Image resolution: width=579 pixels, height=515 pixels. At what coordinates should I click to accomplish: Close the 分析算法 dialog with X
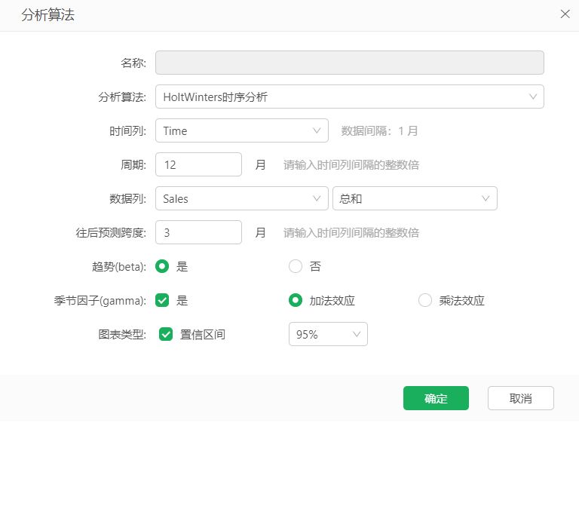click(565, 14)
